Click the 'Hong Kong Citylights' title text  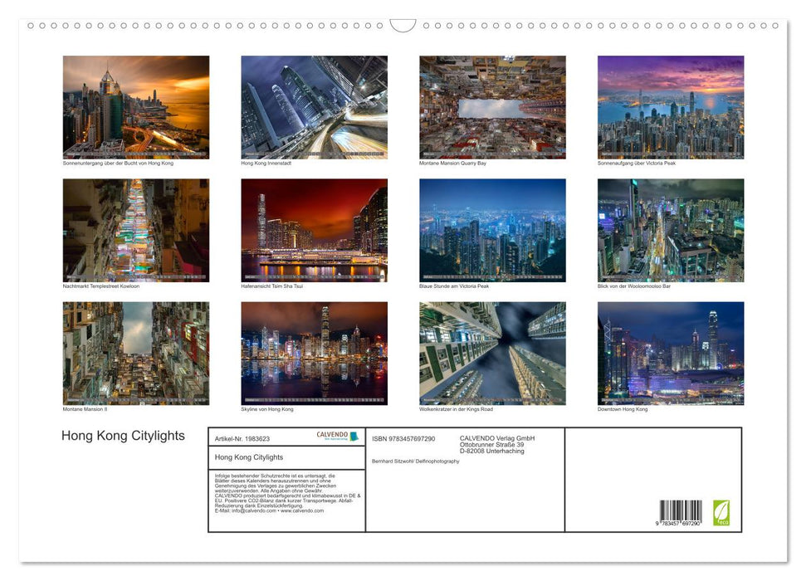pos(125,436)
